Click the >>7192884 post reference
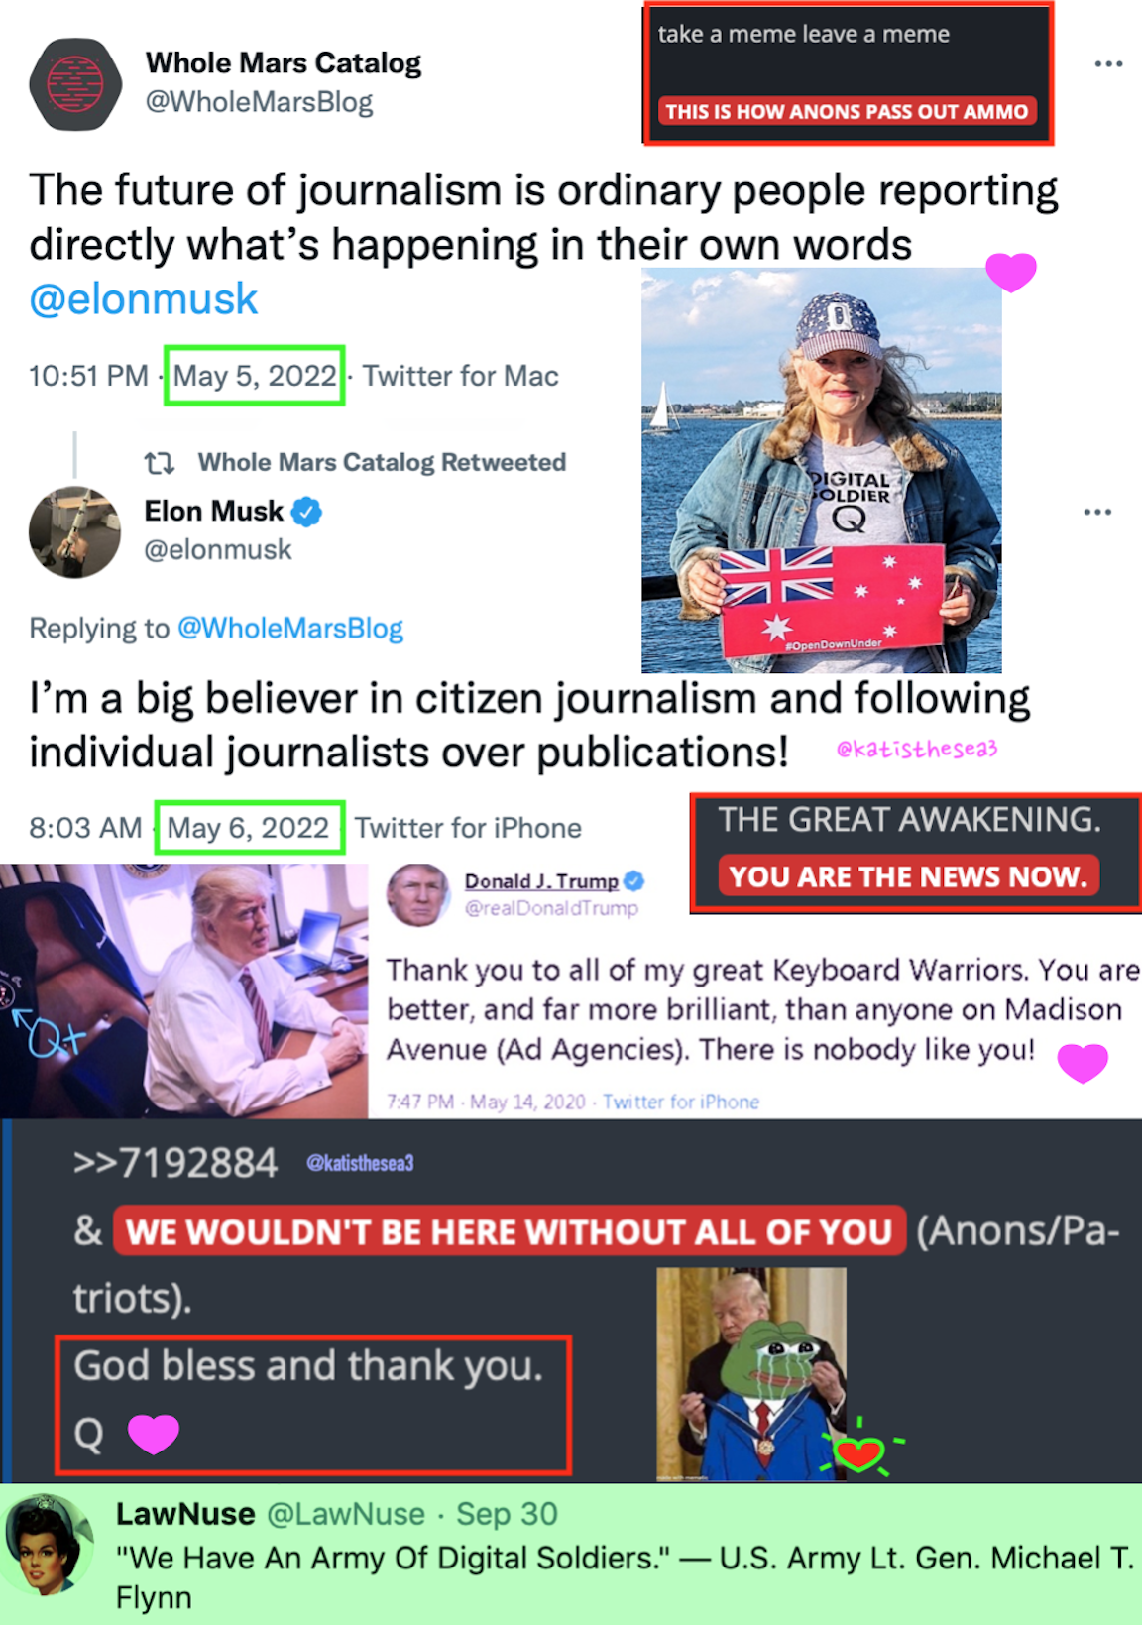This screenshot has width=1142, height=1625. pos(175,1163)
